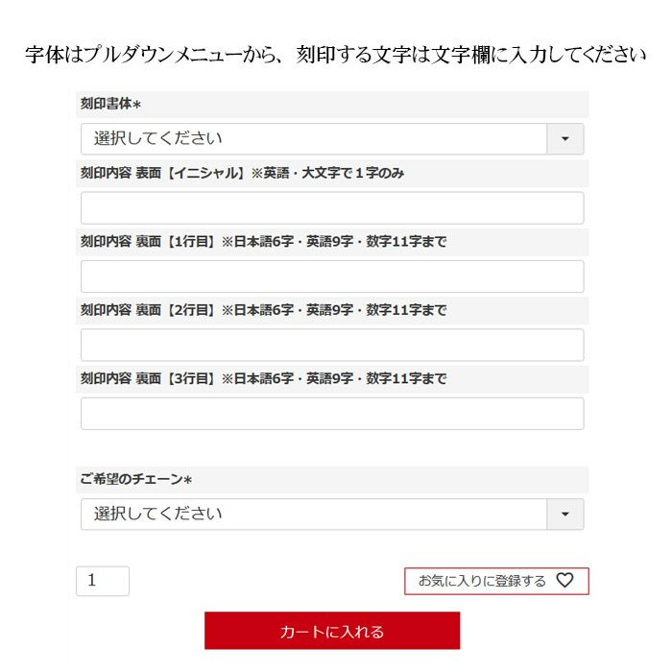Focus the 裏面【1行目】 engraving input field
The height and width of the screenshot is (672, 672).
point(332,276)
